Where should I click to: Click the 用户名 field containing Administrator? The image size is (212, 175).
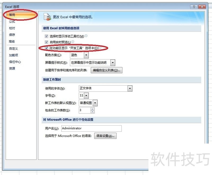pos(91,128)
